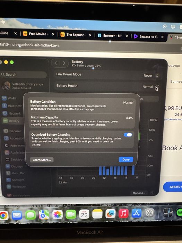Open Chrome from the Dock
Viewport: 182px width, 243px height.
coord(3,215)
